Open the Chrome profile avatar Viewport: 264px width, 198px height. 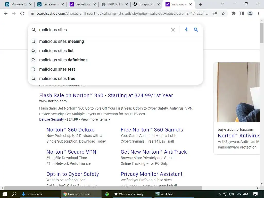point(250,13)
